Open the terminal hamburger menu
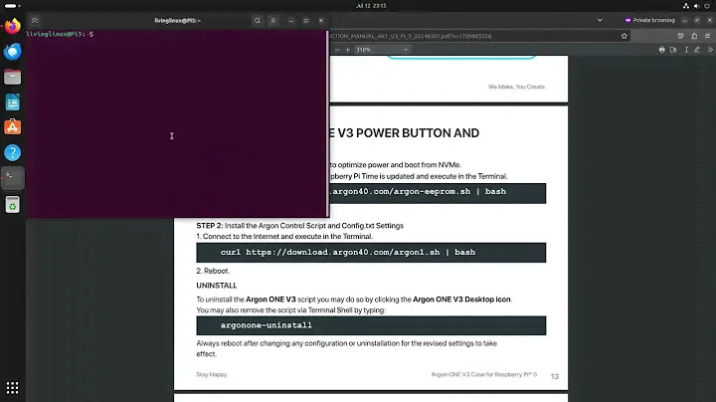Screen dimensions: 716x402 point(274,19)
